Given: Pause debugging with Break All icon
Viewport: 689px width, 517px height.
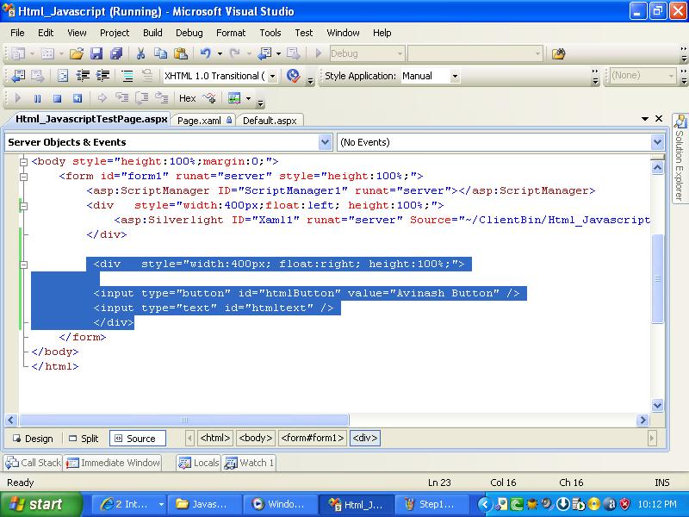Looking at the screenshot, I should pyautogui.click(x=37, y=98).
